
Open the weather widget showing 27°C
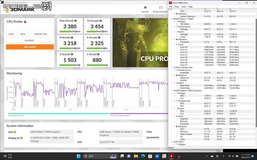[x=8, y=156]
